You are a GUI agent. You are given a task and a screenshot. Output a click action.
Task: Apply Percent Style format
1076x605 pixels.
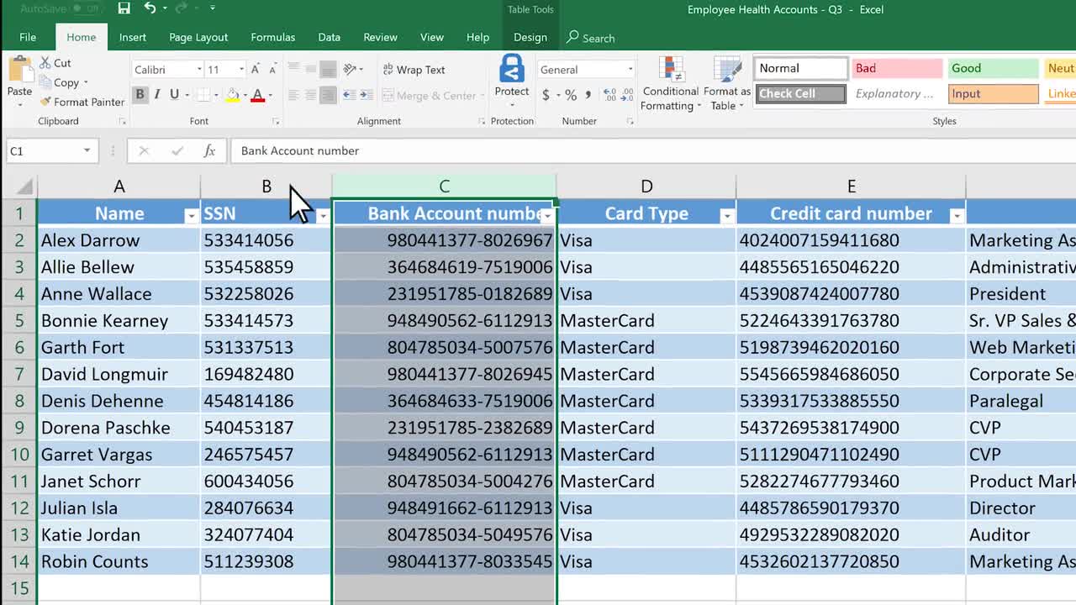point(571,95)
